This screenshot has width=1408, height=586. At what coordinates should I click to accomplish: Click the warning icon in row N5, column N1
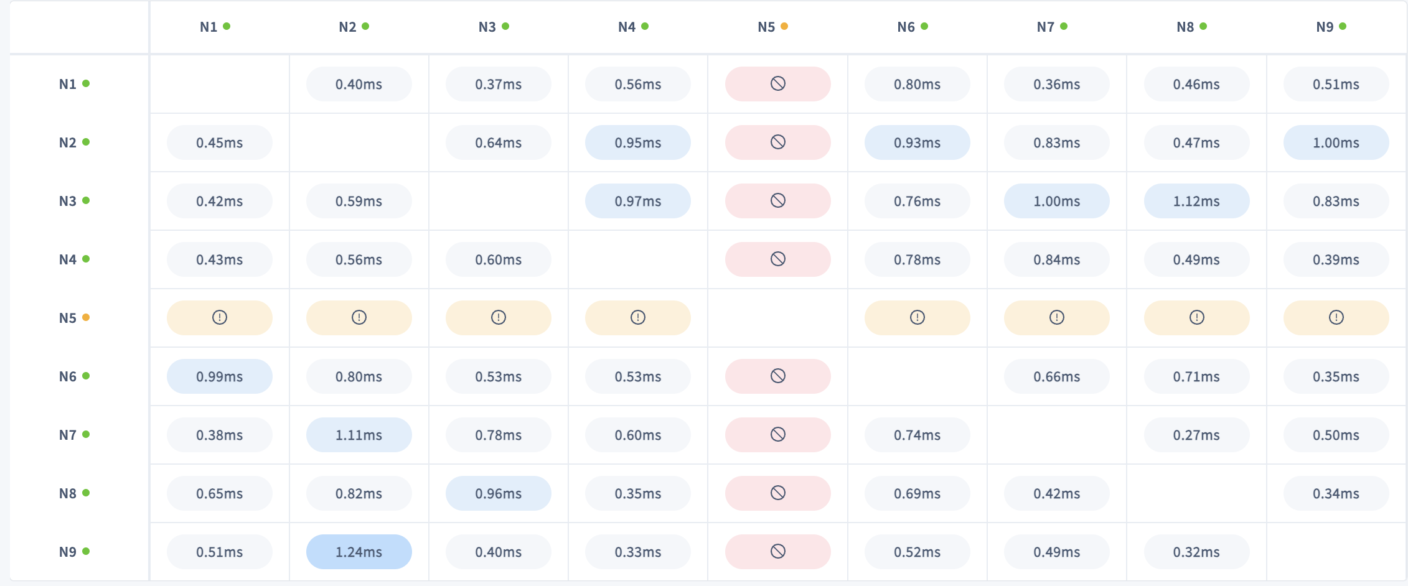[219, 318]
